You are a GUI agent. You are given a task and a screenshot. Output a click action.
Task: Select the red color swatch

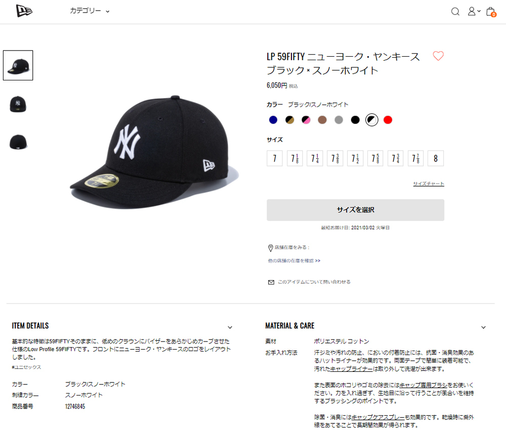[388, 120]
